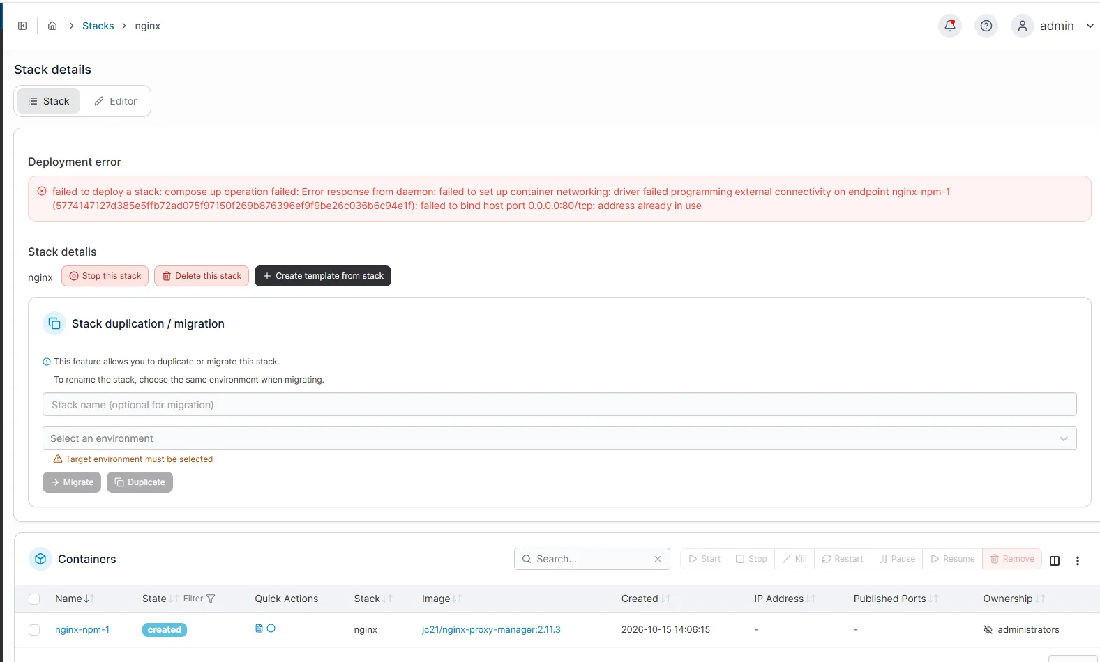The width and height of the screenshot is (1100, 662).
Task: Sort by Name column arrow
Action: 89,599
